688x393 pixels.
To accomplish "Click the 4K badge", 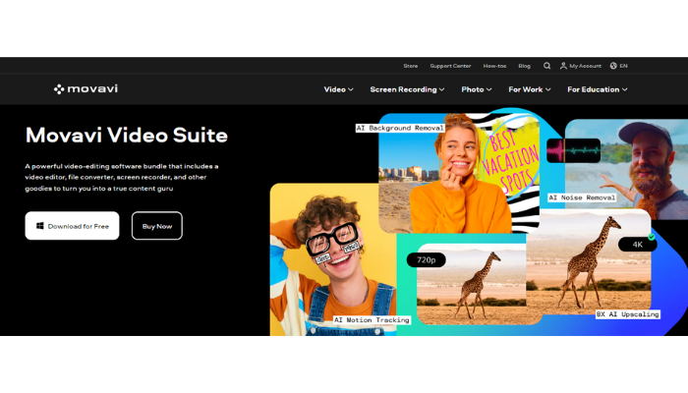I will tap(638, 245).
